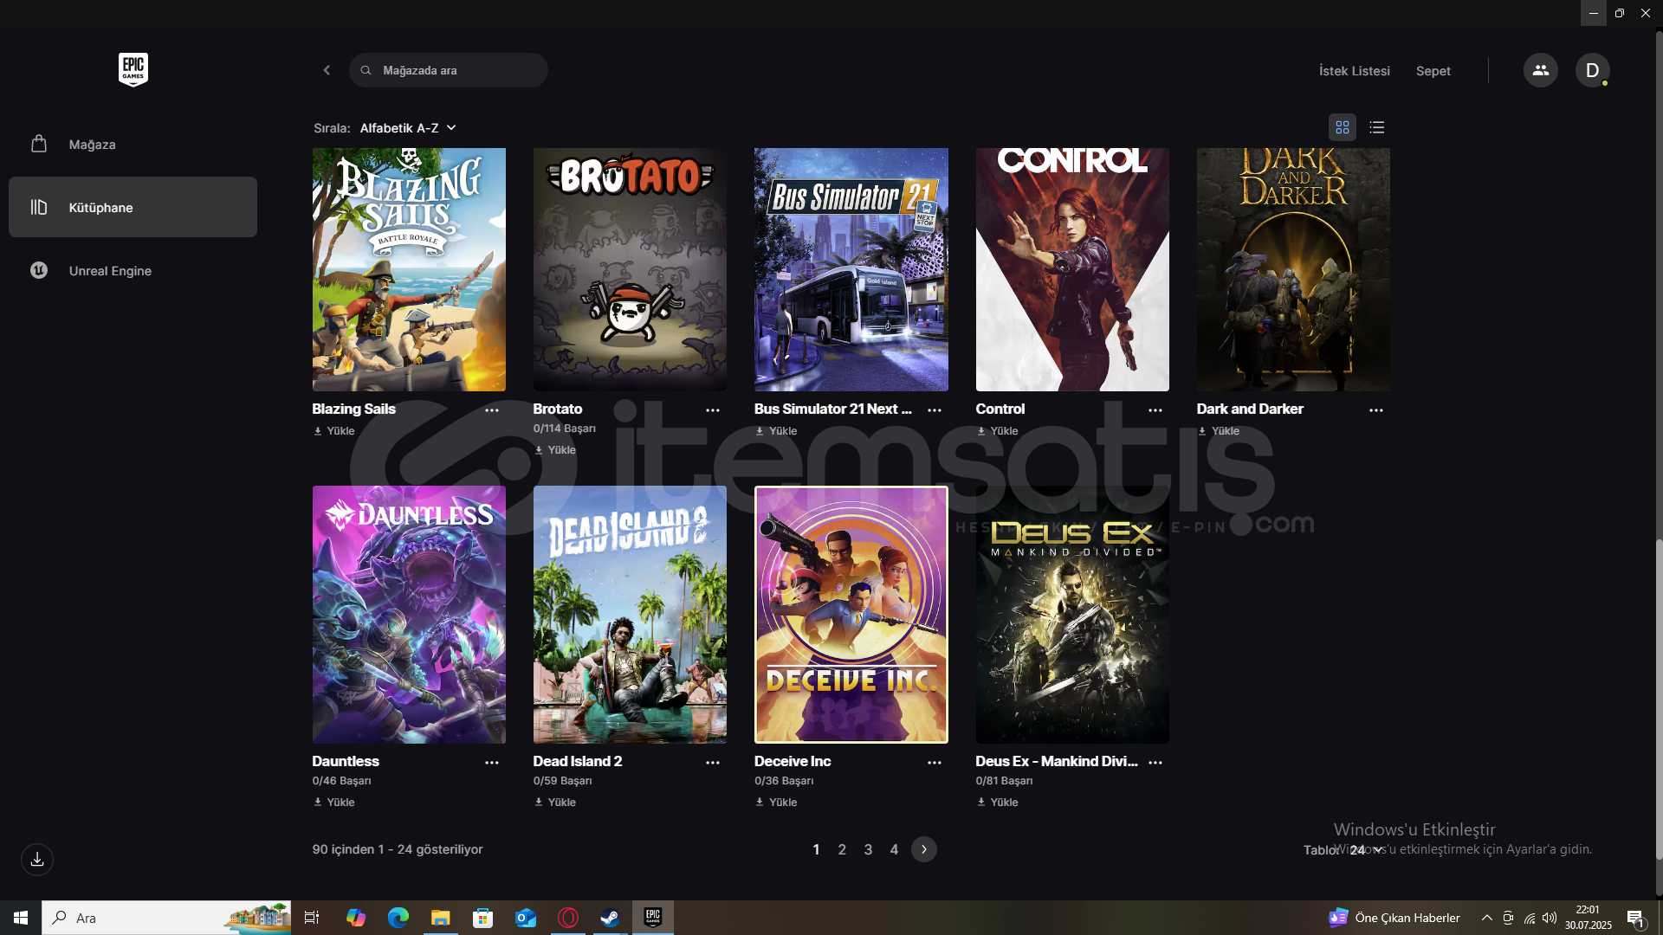Open Blazing Sails cover thumbnail
The image size is (1663, 935).
tap(409, 269)
